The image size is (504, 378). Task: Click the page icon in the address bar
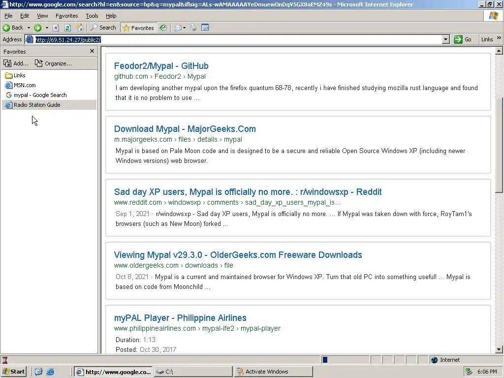30,39
